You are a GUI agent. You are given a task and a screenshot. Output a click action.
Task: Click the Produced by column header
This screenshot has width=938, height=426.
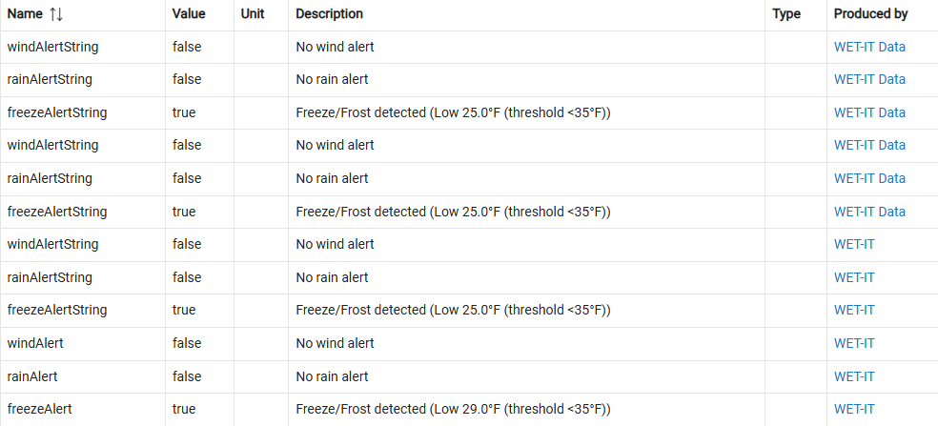(870, 14)
